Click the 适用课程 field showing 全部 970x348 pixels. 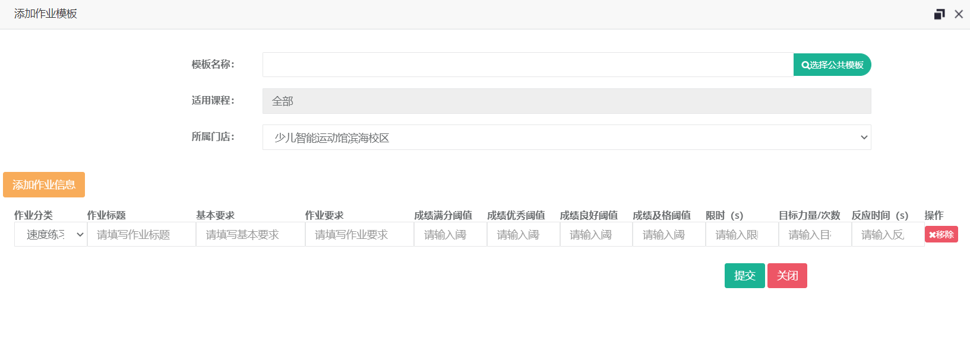(566, 101)
